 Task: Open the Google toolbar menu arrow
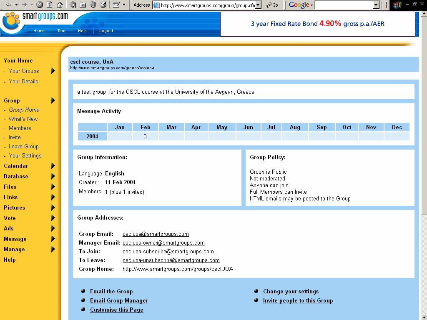[x=311, y=5]
